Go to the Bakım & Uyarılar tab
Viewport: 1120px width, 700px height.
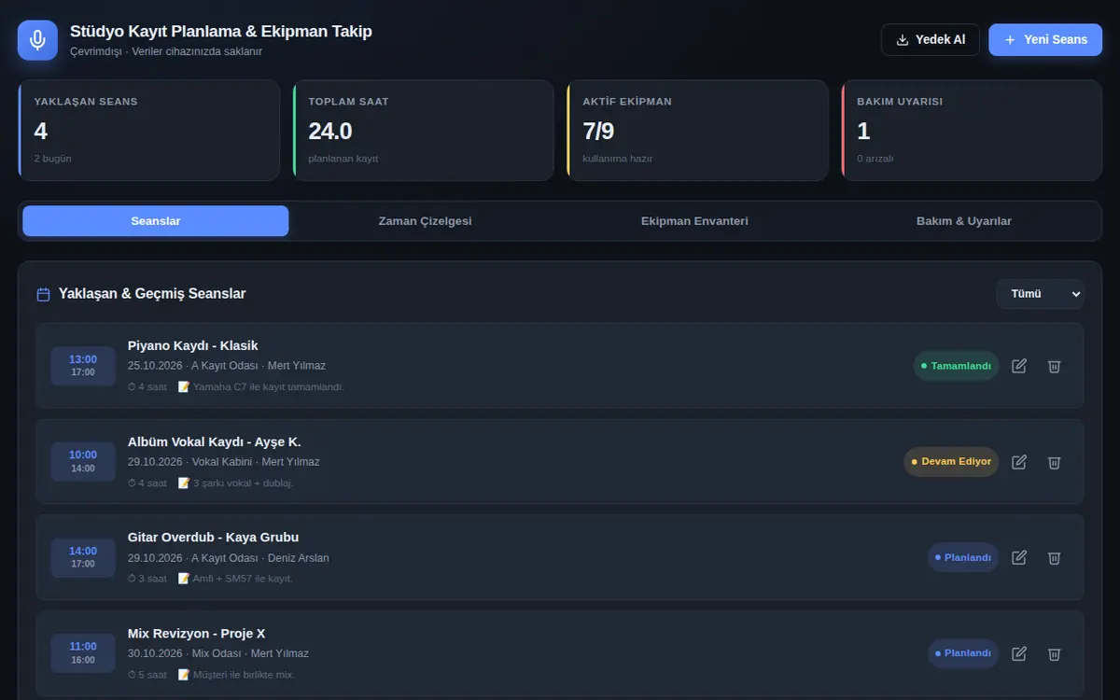(964, 221)
